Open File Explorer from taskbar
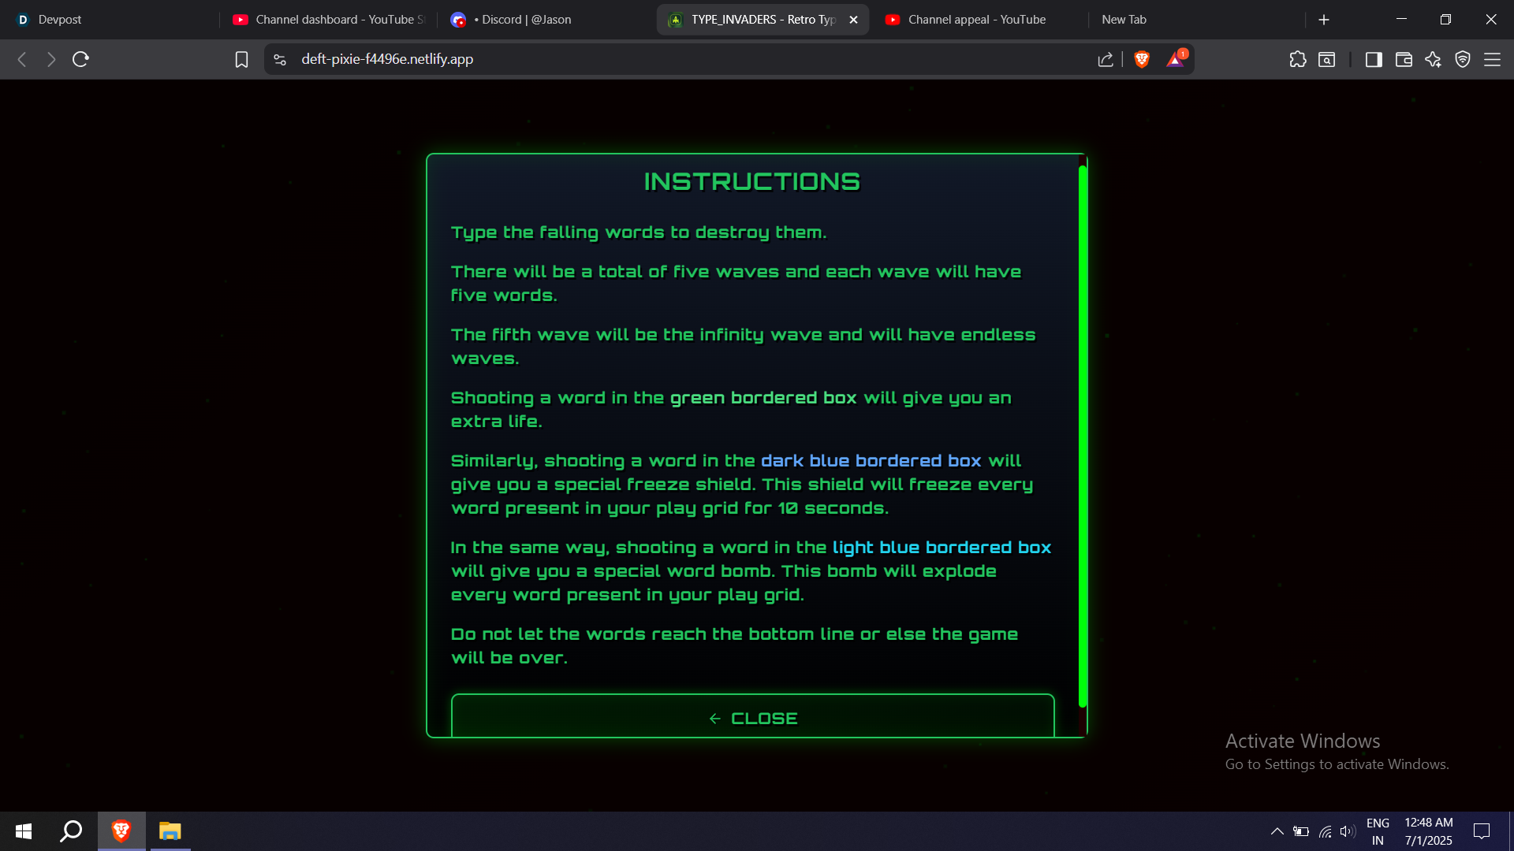The height and width of the screenshot is (851, 1514). (x=170, y=831)
